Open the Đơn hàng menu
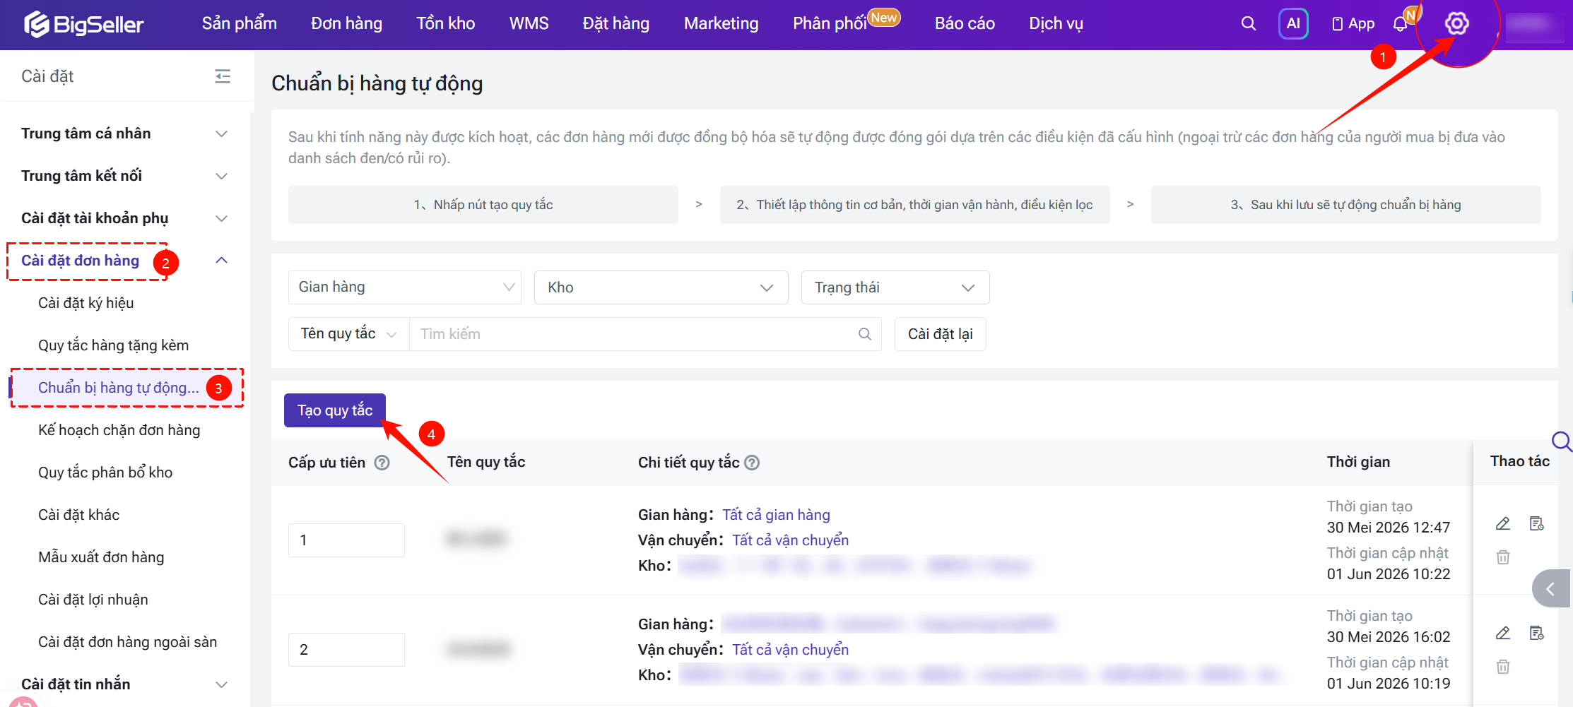The width and height of the screenshot is (1573, 707). click(347, 23)
